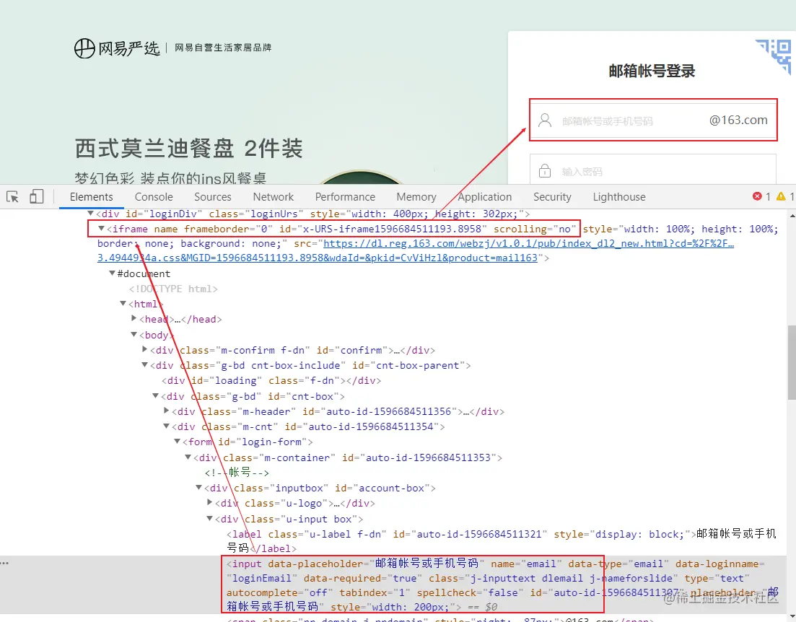Click the lock icon in password field

tap(545, 170)
